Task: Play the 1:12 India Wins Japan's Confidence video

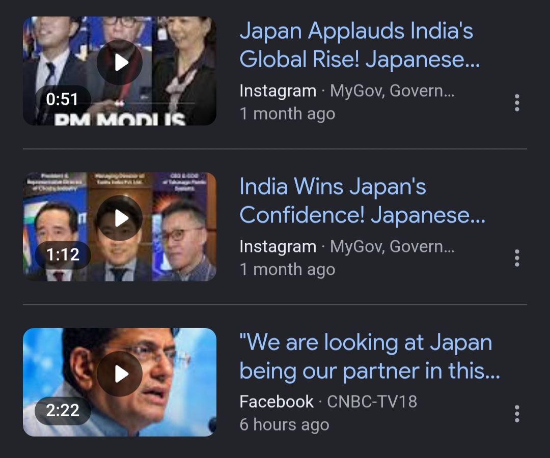Action: (120, 218)
